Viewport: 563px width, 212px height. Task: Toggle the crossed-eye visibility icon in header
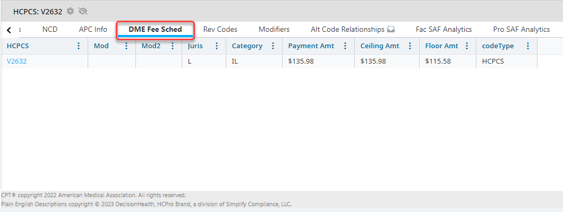pos(83,11)
